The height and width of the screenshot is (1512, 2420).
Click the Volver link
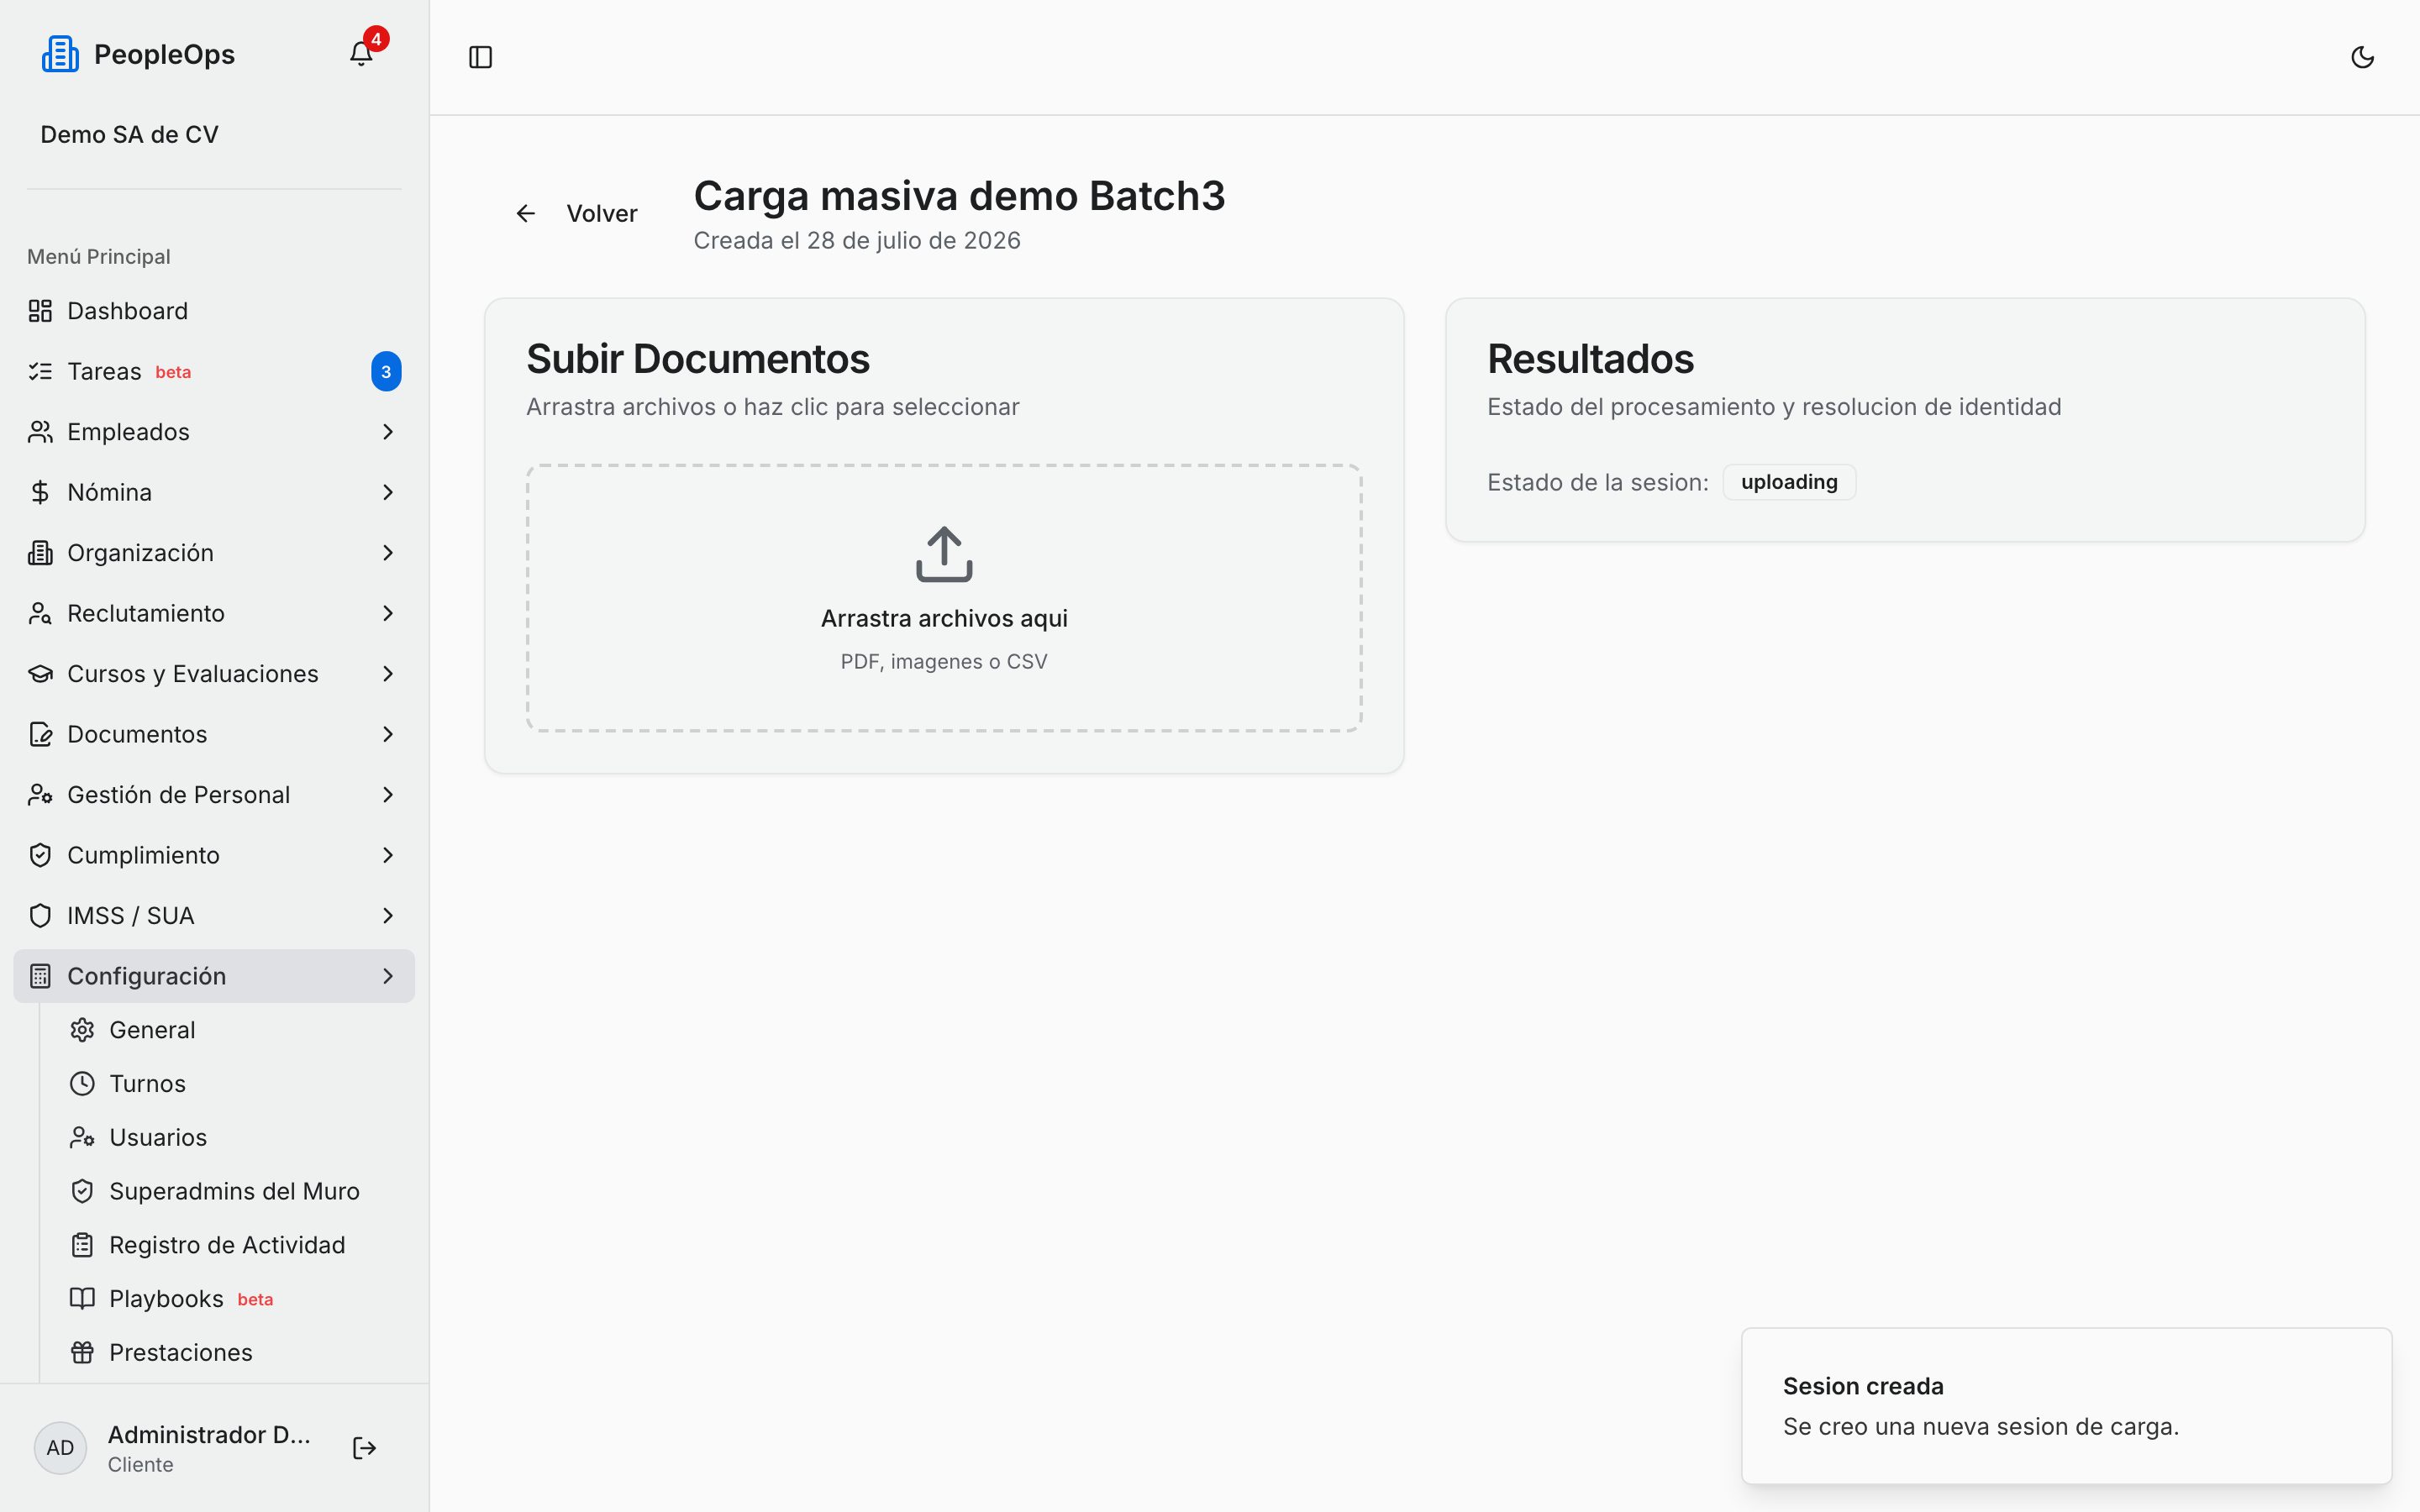pyautogui.click(x=601, y=213)
